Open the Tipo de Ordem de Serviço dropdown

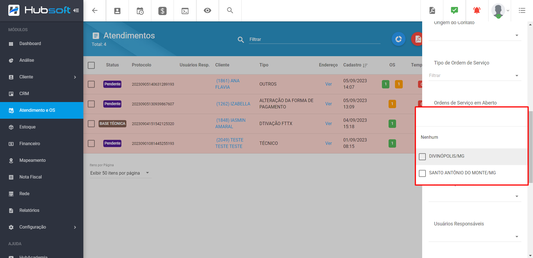(x=475, y=76)
